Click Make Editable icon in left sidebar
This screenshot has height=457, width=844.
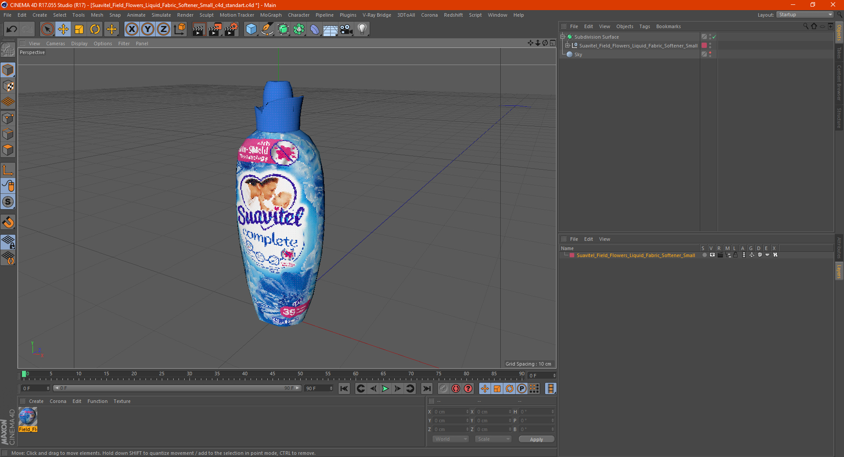tap(8, 50)
